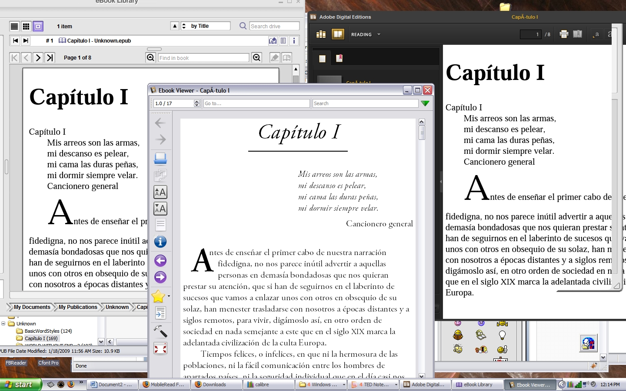
Task: Switch eBook Library to list view
Action: click(x=14, y=27)
